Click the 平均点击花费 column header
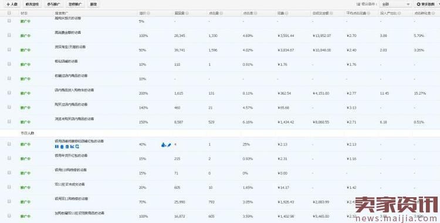 pyautogui.click(x=356, y=13)
